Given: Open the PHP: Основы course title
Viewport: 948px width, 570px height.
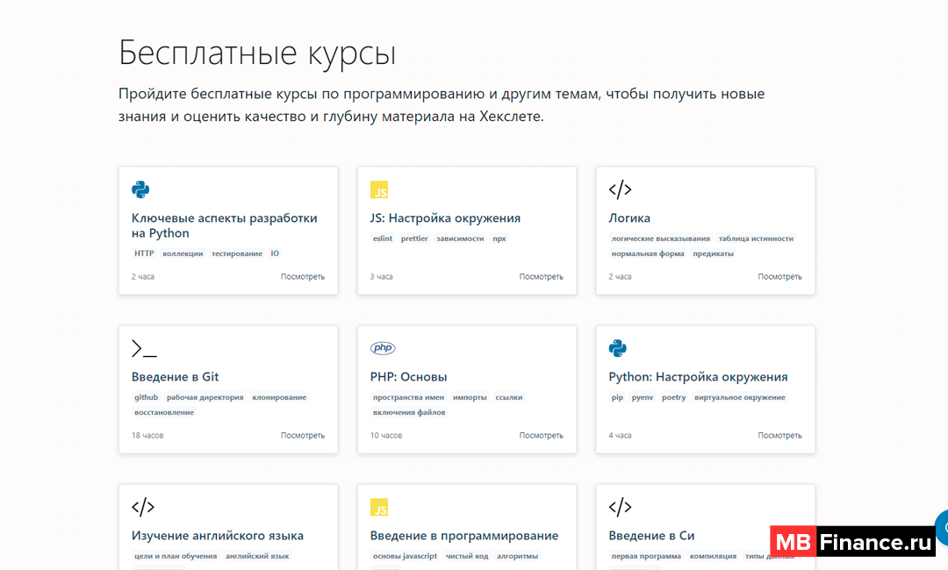Looking at the screenshot, I should click(x=409, y=377).
